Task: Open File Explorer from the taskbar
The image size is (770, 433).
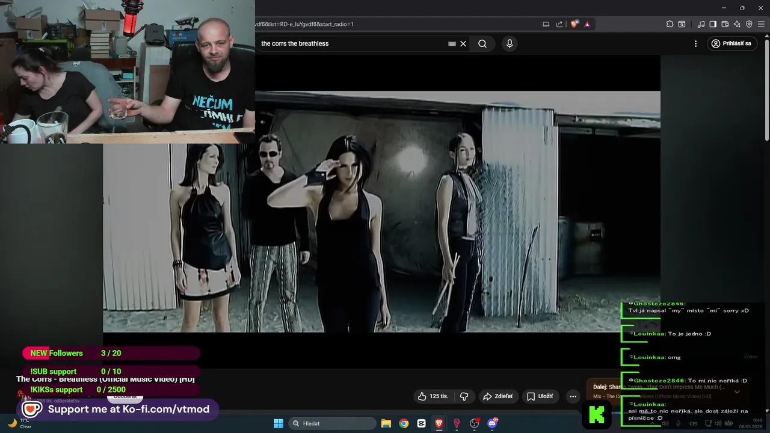Action: pos(386,423)
